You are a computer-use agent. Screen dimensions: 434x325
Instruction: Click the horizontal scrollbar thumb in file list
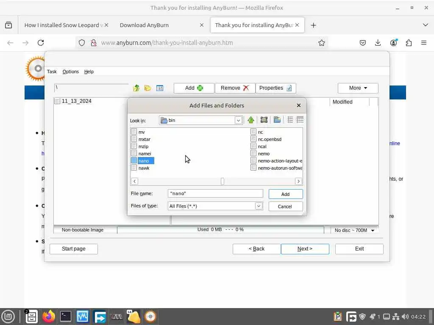click(222, 181)
